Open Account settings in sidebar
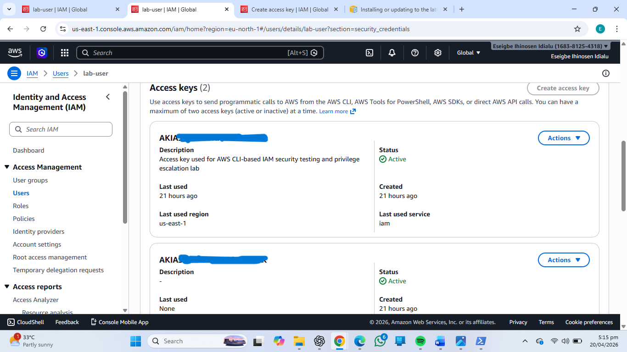627x352 pixels. (x=37, y=244)
